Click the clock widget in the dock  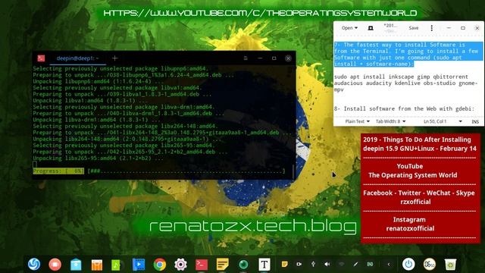430,265
